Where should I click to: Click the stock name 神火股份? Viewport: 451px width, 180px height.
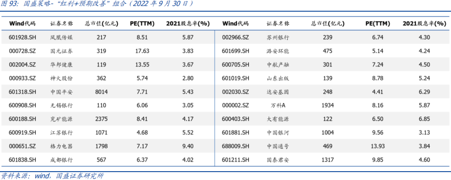point(61,78)
